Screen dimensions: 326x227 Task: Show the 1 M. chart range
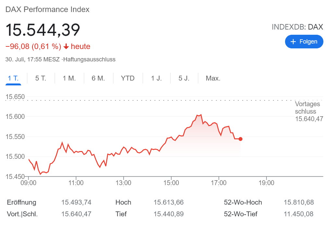click(x=69, y=78)
